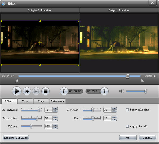Image resolution: width=159 pixels, height=144 pixels.
Task: Click the trim end triangle marker
Action: click(143, 81)
